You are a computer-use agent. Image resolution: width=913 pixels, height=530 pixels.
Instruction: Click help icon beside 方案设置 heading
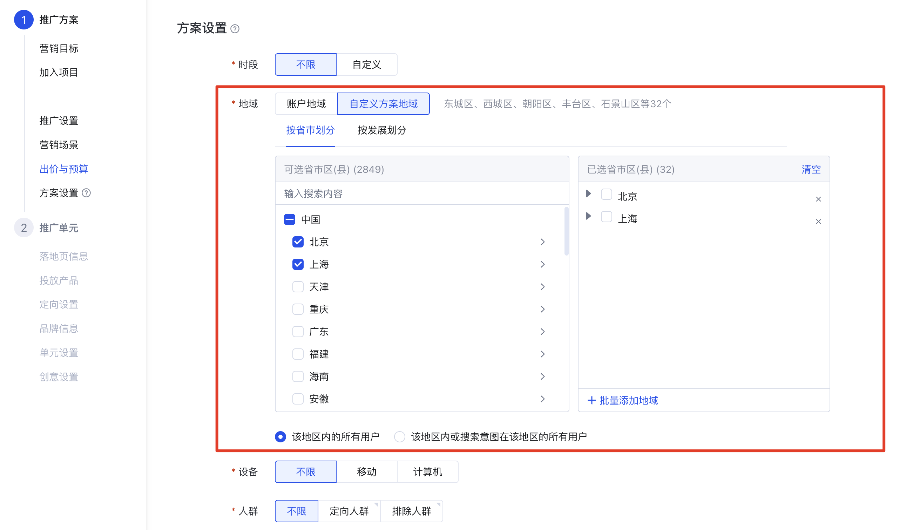tap(235, 29)
